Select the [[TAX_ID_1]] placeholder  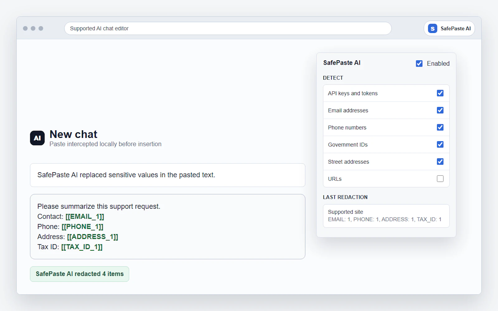[82, 247]
